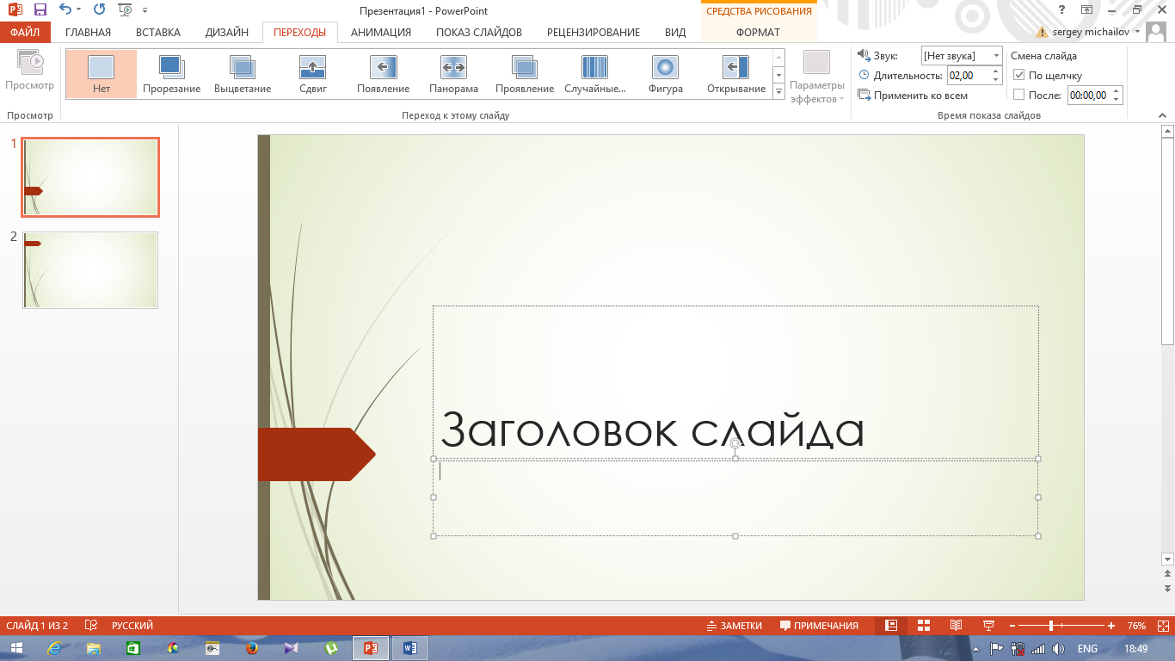Image resolution: width=1175 pixels, height=661 pixels.
Task: Toggle the По щелчку checkbox
Action: coord(1019,75)
